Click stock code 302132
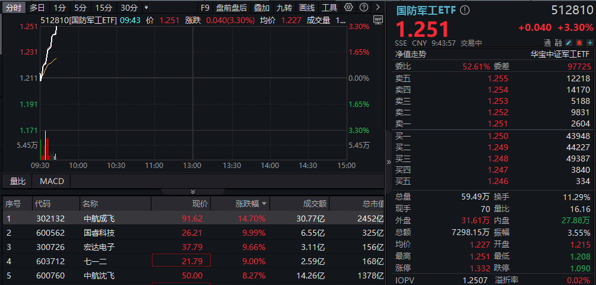Screen dimensions: 596x285 50,218
